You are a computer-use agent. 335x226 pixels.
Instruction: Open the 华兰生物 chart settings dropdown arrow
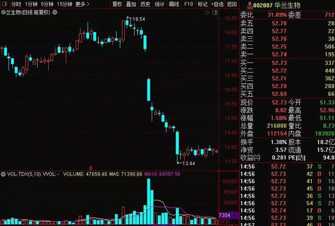click(55, 12)
